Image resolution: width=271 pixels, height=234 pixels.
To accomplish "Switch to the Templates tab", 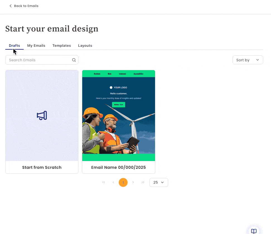I will (x=62, y=46).
